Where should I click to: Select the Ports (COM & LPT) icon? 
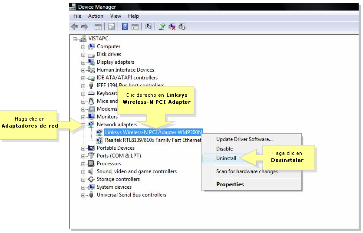(91, 155)
